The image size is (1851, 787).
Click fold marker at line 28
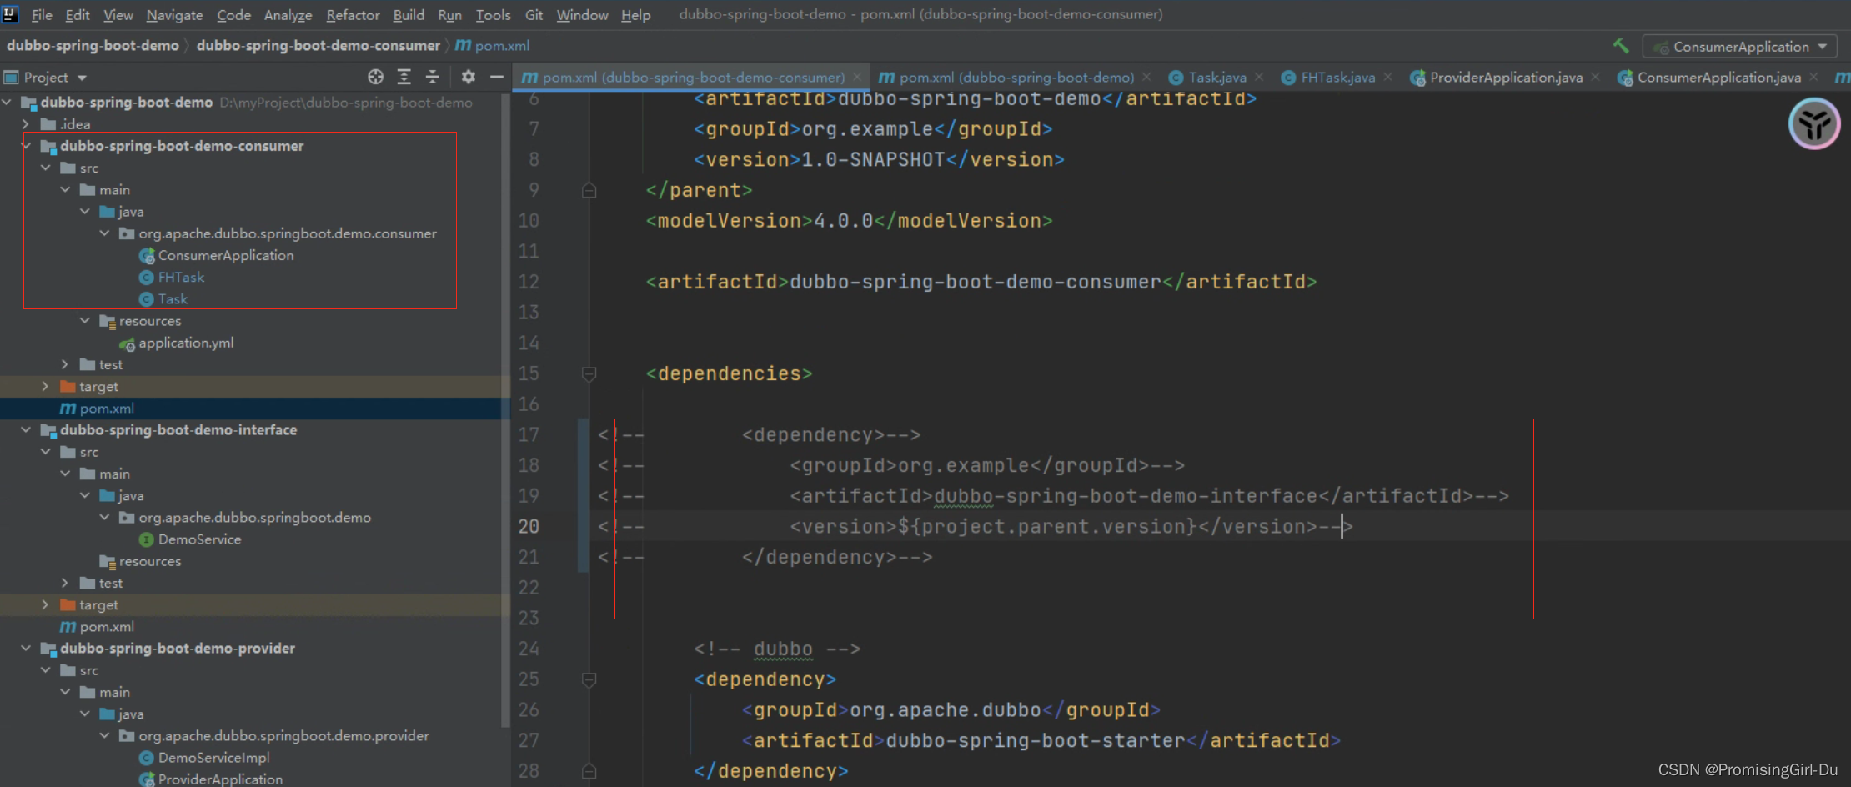589,771
